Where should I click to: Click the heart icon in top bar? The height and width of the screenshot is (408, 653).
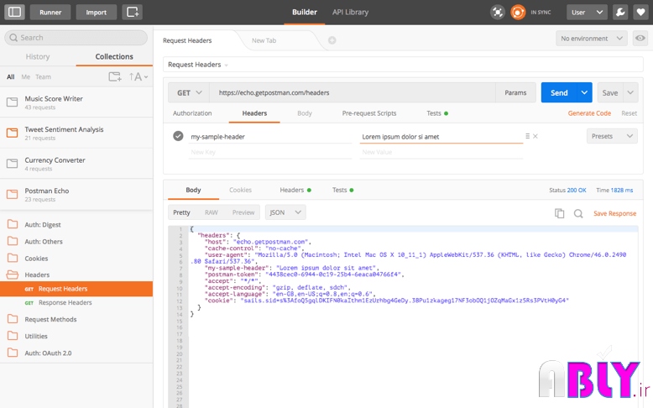[x=640, y=12]
